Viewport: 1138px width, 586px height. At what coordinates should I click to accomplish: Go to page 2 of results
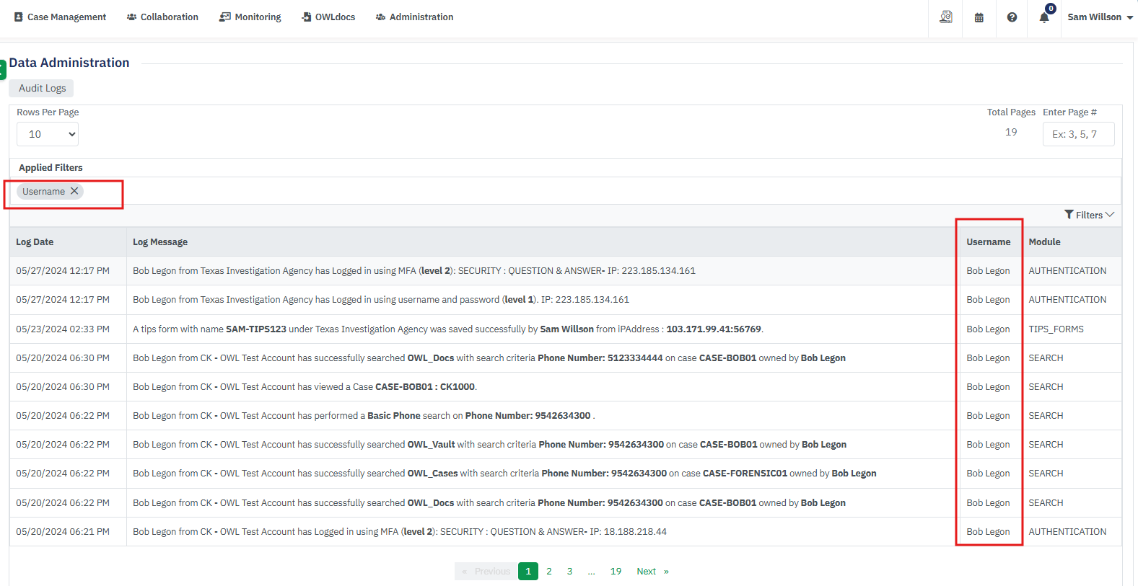549,572
